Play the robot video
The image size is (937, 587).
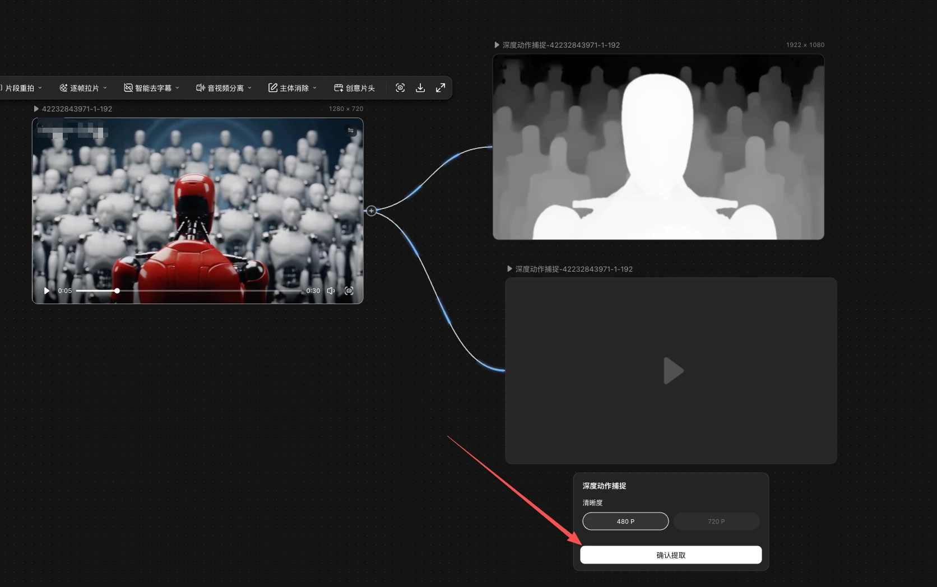click(47, 291)
